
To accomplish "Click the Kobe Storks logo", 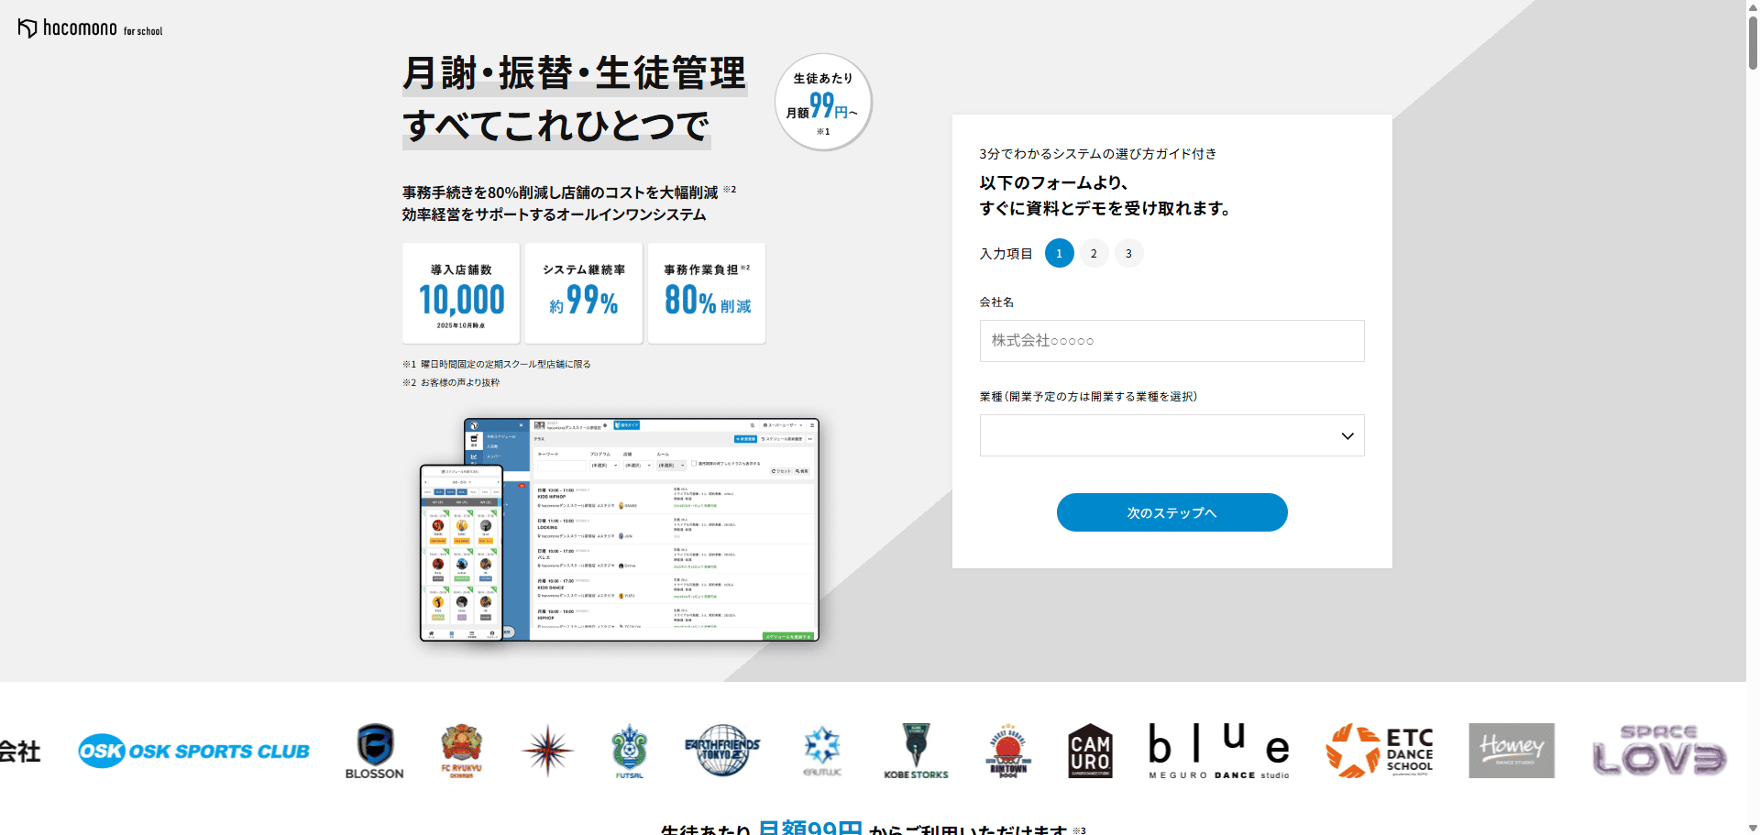I will point(916,751).
